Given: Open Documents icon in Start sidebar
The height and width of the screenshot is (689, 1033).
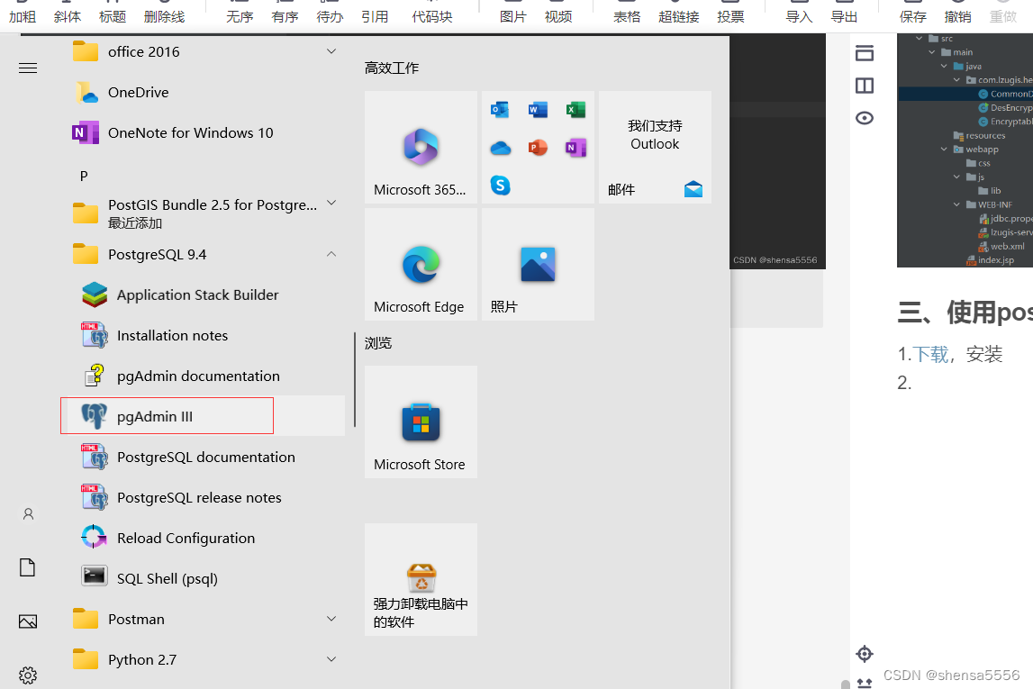Looking at the screenshot, I should coord(28,567).
